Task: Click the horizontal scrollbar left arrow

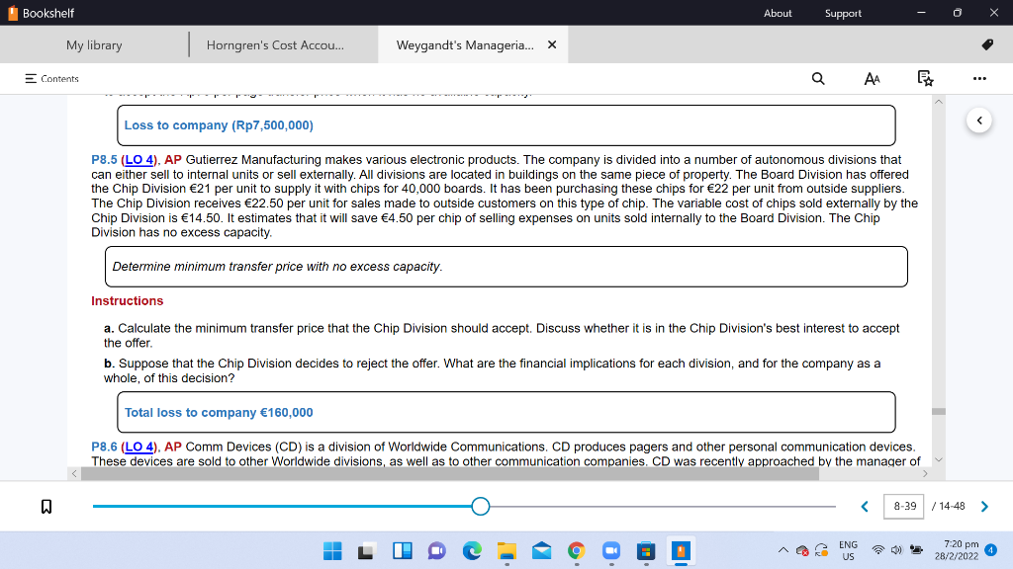Action: tap(74, 473)
